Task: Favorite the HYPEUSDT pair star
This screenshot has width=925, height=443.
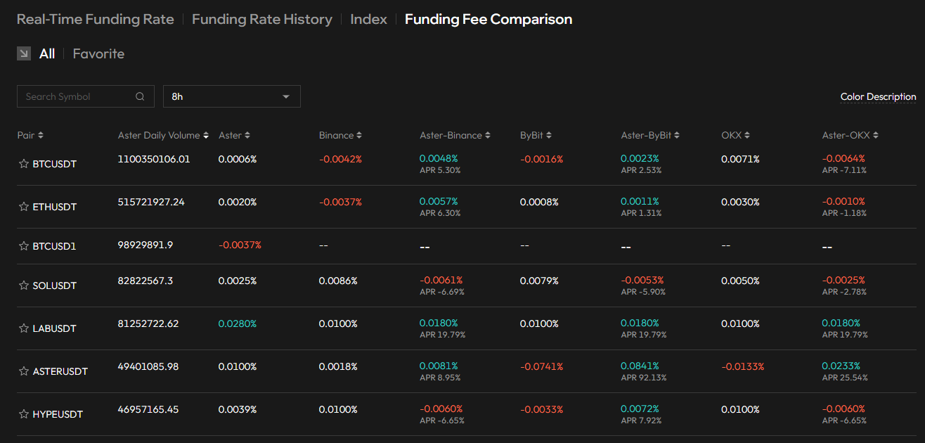Action: [x=23, y=414]
